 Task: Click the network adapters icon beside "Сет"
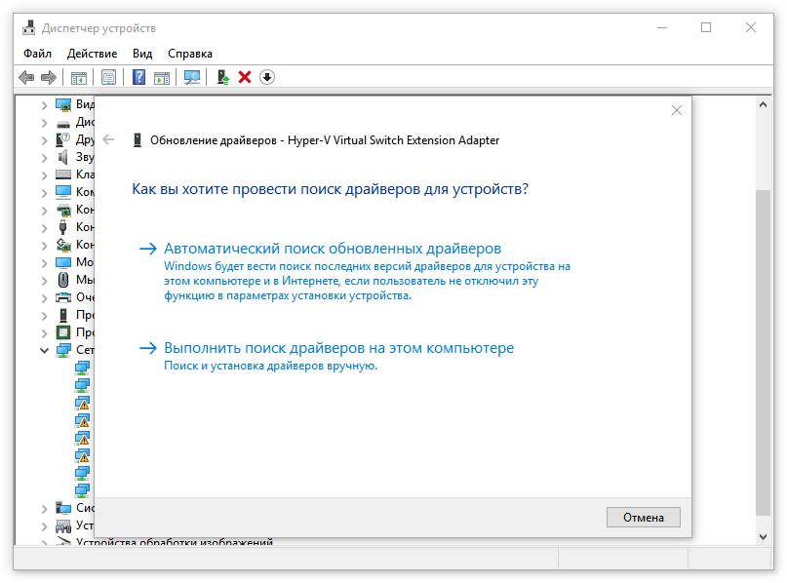[x=63, y=350]
